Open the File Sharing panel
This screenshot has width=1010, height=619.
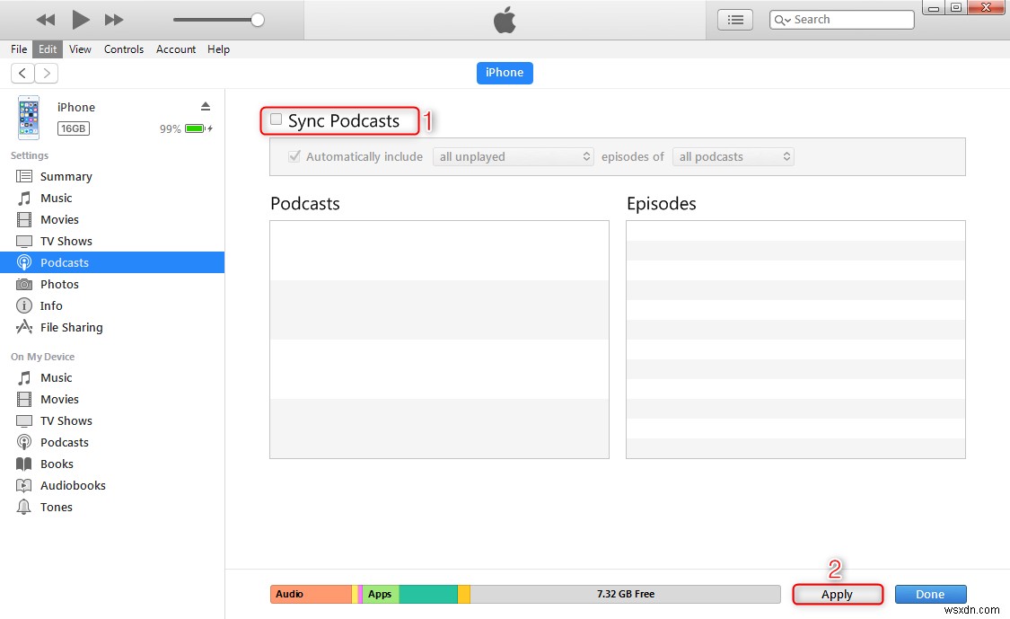[x=71, y=327]
